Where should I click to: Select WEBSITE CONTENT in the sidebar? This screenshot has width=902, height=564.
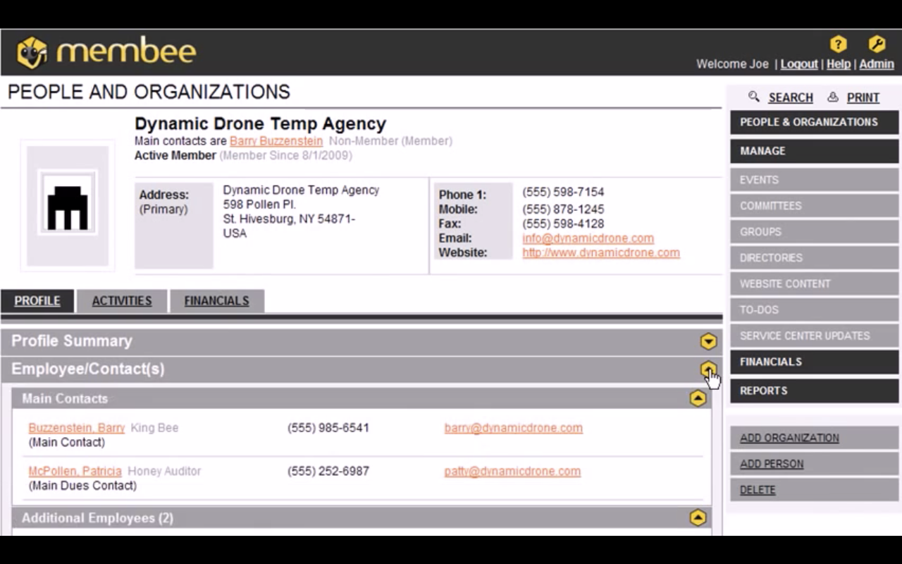[x=815, y=284]
